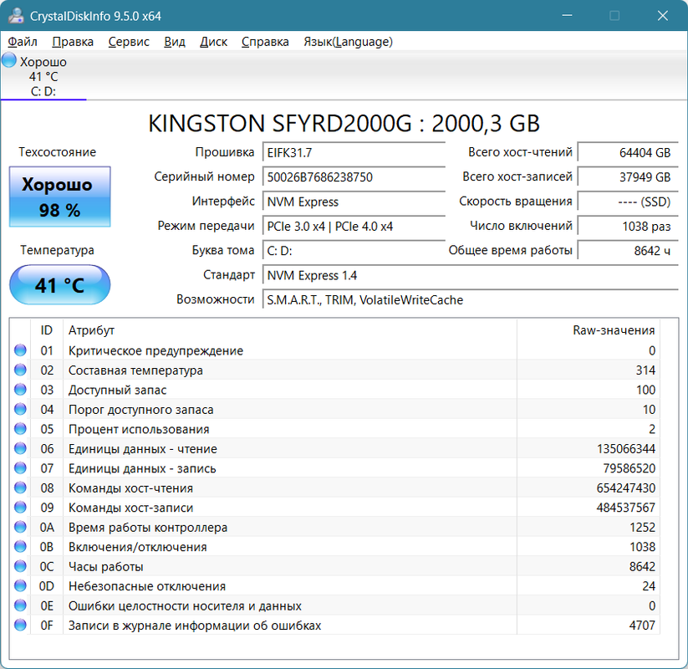Click status orb beside Часы работы
Screen dimensions: 688x669
pos(20,566)
